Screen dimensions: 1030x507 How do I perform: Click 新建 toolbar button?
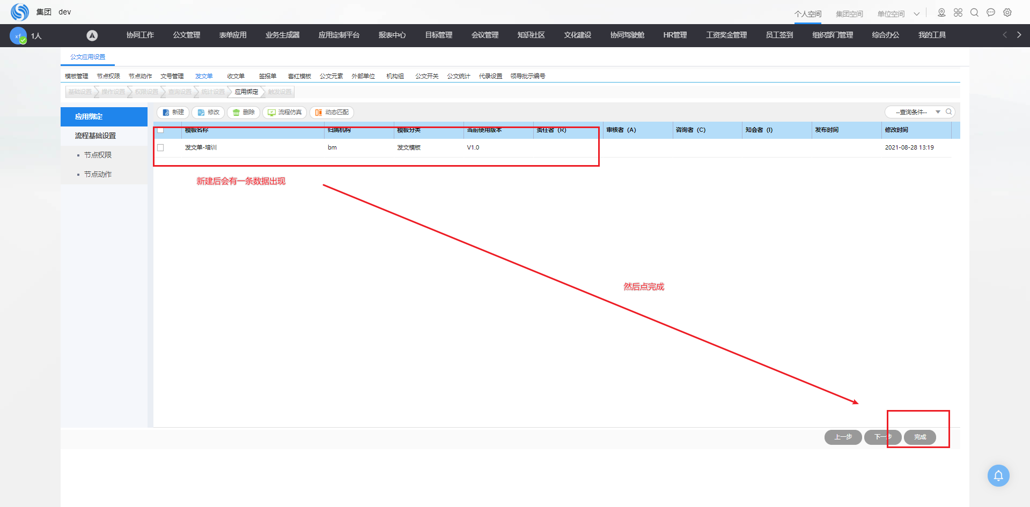point(173,113)
